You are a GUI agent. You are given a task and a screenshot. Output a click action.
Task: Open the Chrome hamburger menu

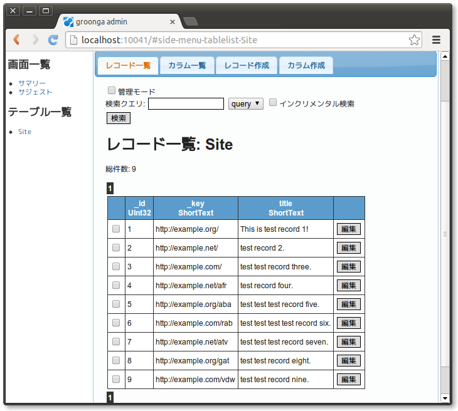(436, 40)
